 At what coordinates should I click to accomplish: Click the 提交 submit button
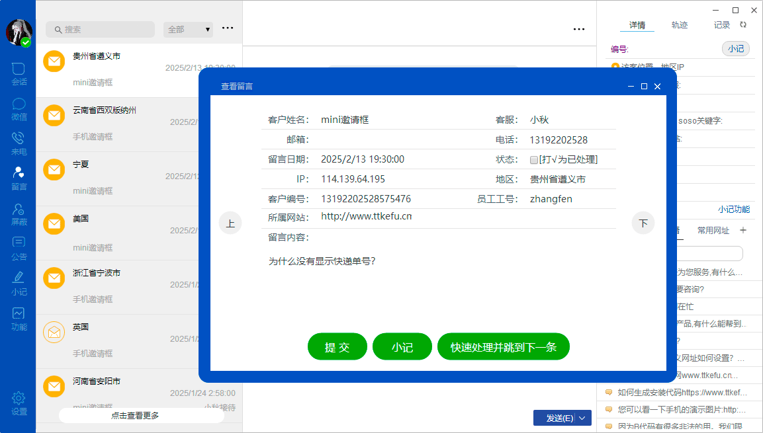pyautogui.click(x=337, y=347)
